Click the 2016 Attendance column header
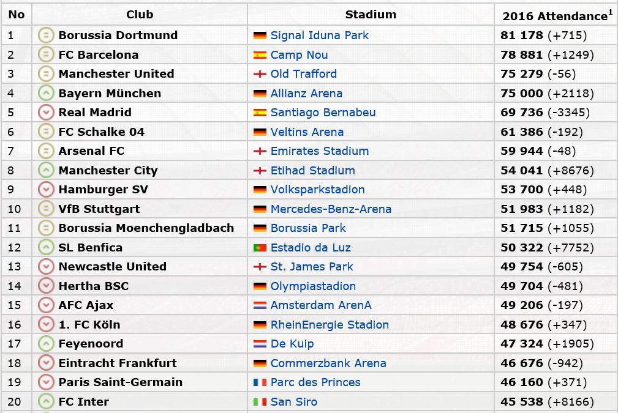This screenshot has width=618, height=413. coord(555,16)
